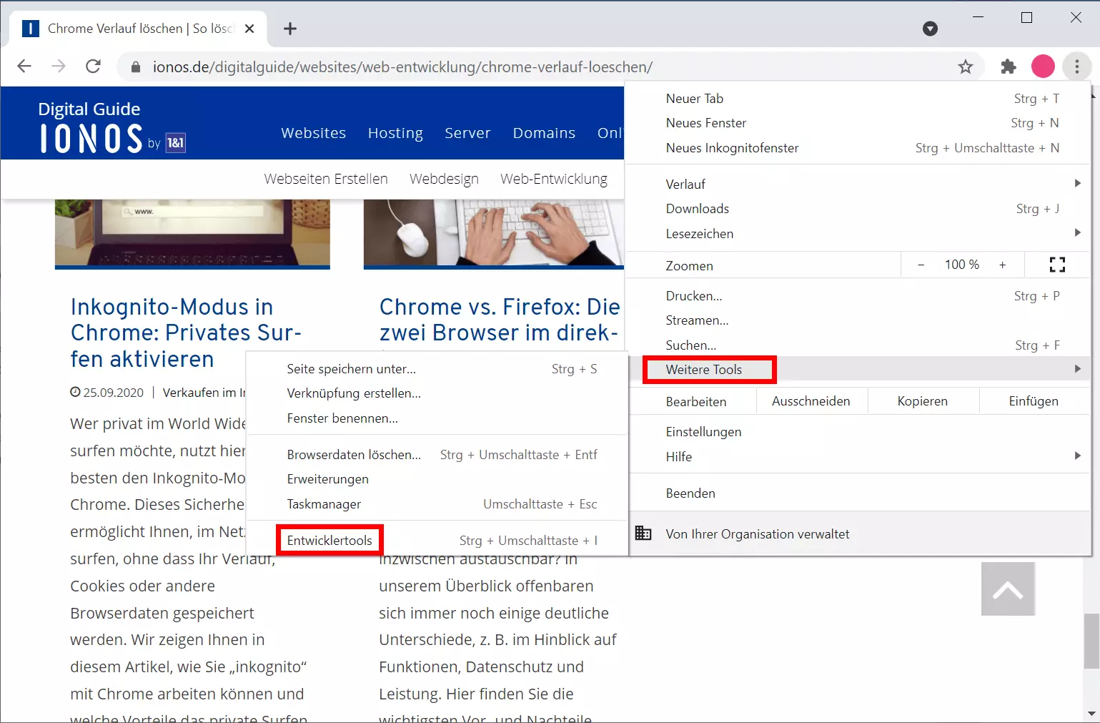Open the Websites navigation link
The width and height of the screenshot is (1100, 723).
click(313, 133)
